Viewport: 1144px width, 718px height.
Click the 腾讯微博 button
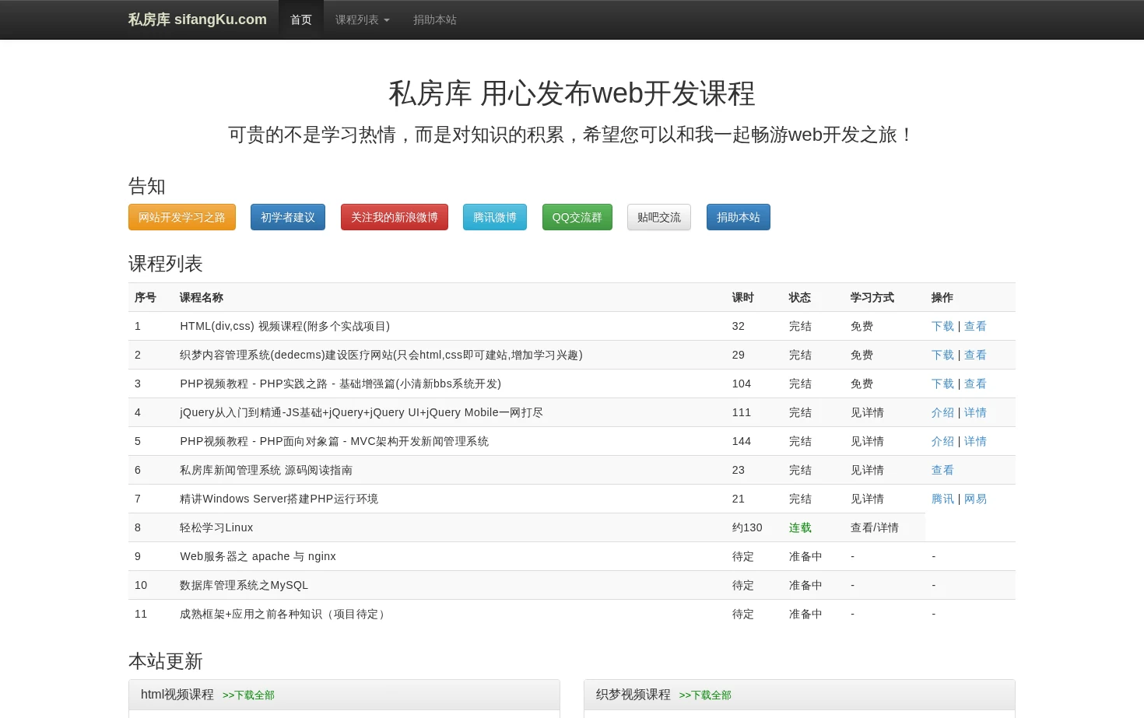495,217
